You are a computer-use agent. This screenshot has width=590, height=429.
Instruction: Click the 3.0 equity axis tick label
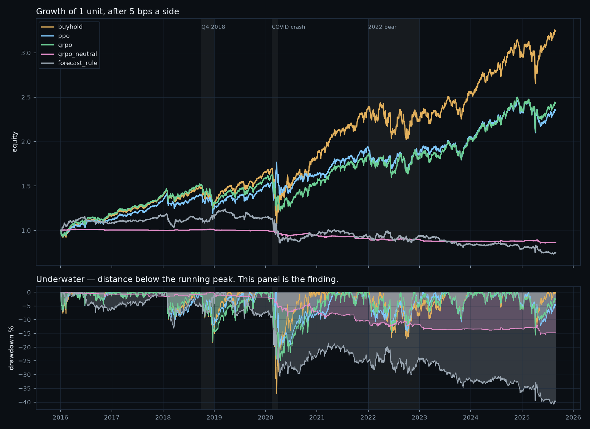(x=26, y=53)
